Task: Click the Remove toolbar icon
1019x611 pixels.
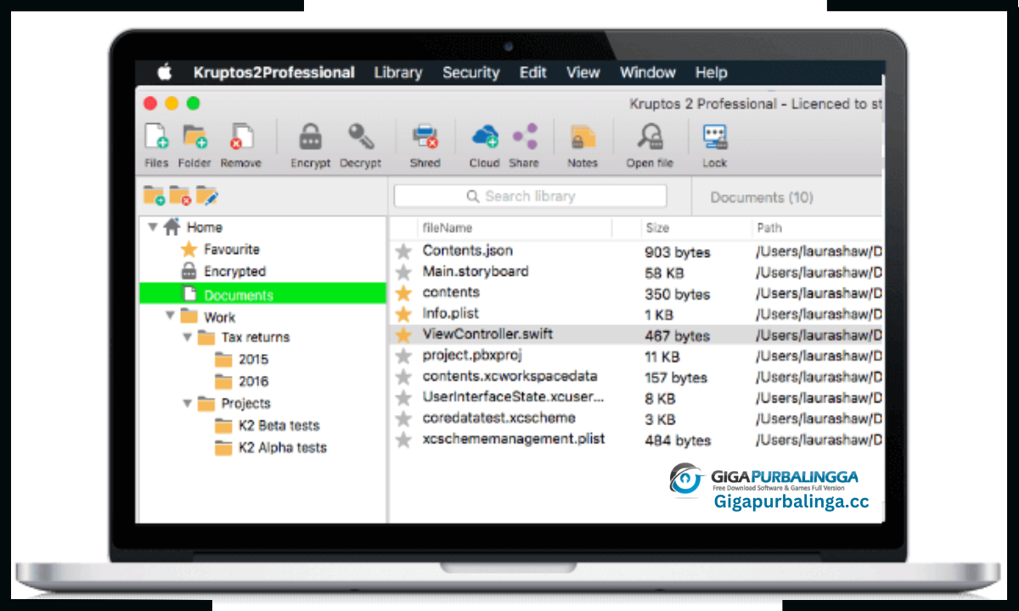Action: coord(241,137)
